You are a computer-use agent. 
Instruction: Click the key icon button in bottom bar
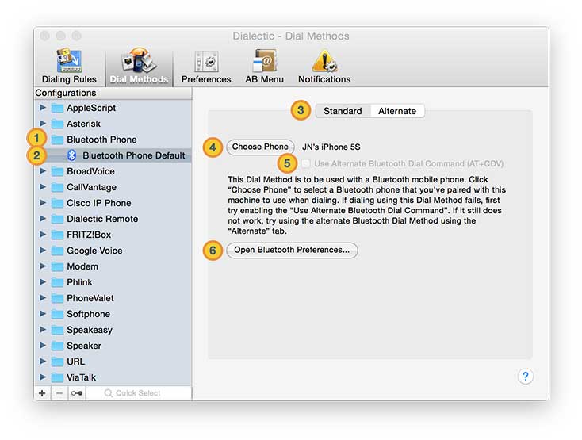[x=77, y=393]
